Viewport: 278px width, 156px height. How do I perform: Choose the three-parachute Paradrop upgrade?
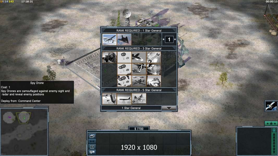tap(124, 81)
